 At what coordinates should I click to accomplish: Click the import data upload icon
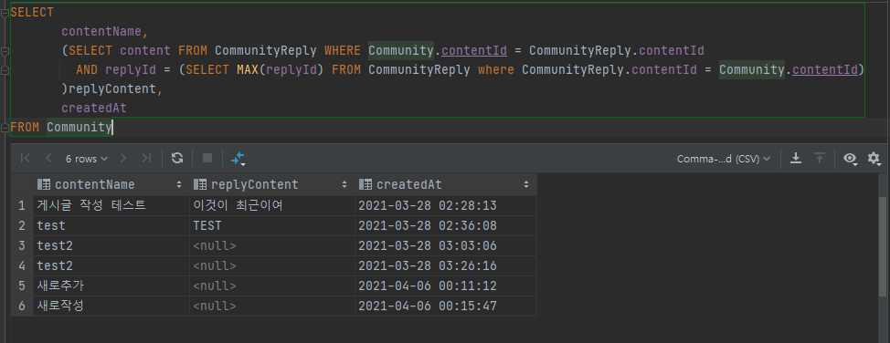(x=819, y=158)
